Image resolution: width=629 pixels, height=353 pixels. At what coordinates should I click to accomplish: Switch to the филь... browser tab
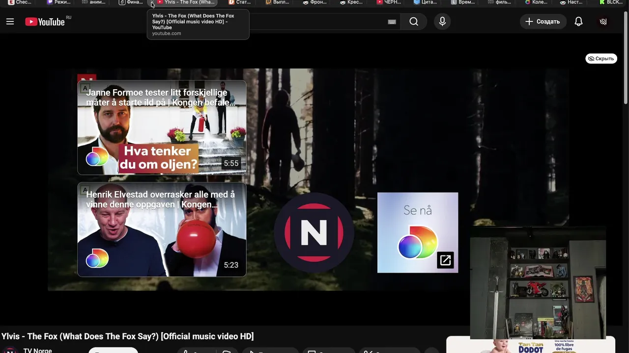[500, 2]
